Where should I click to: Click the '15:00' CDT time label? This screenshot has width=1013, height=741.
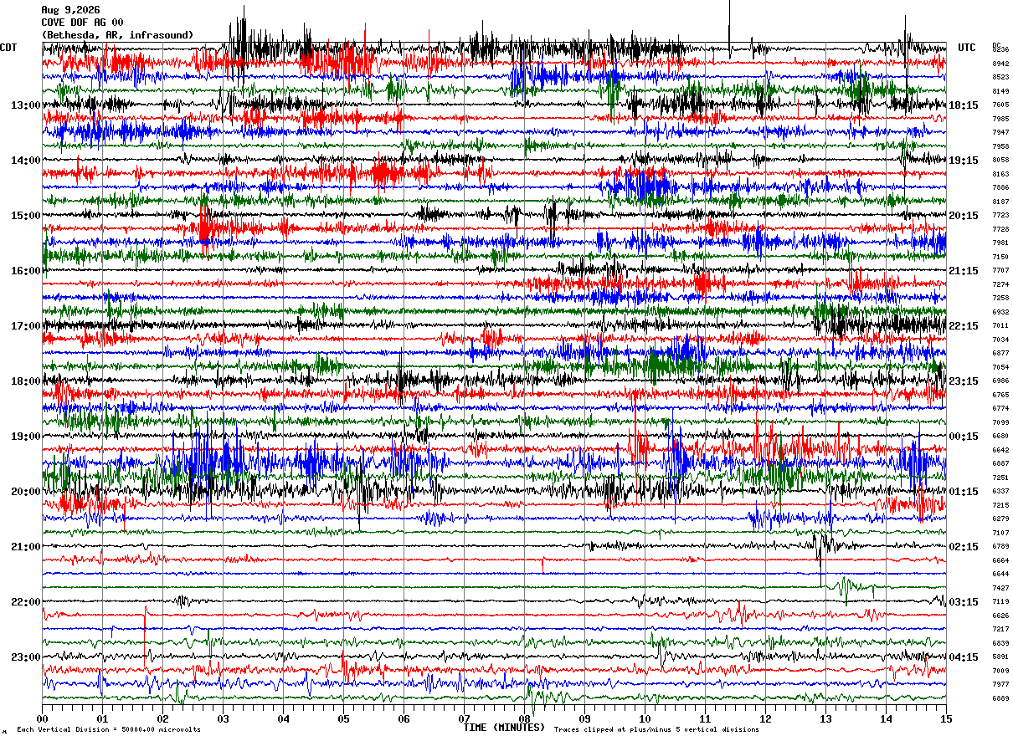click(25, 216)
